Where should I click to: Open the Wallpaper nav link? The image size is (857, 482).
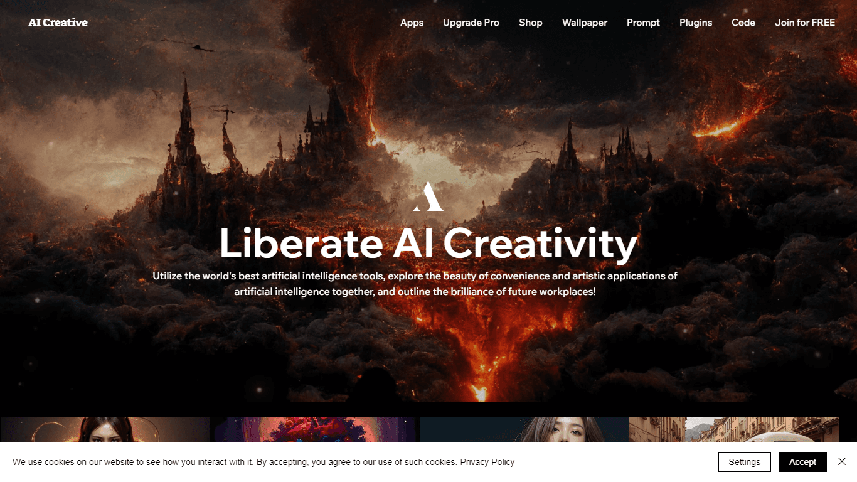[x=585, y=23]
